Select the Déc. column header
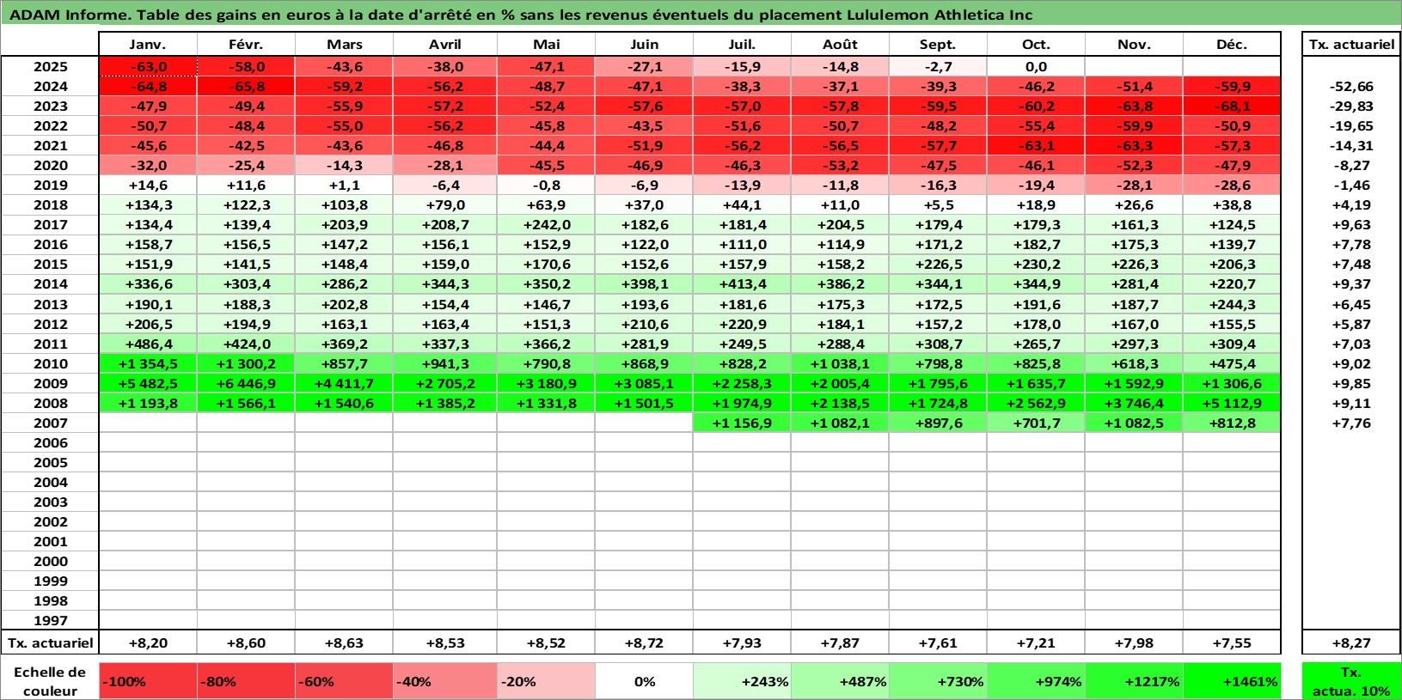Viewport: 1402px width, 700px height. point(1232,45)
